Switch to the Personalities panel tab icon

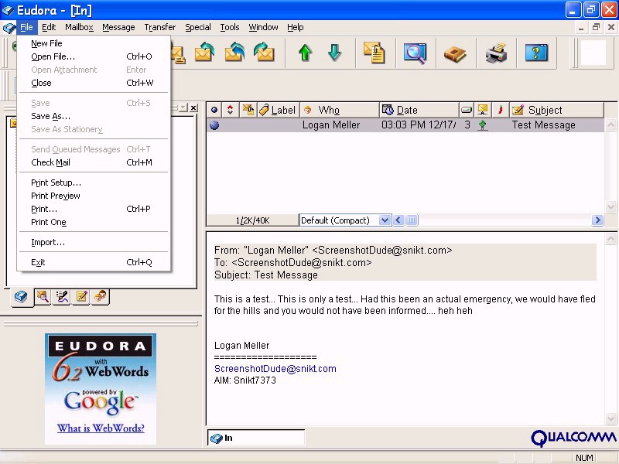101,296
